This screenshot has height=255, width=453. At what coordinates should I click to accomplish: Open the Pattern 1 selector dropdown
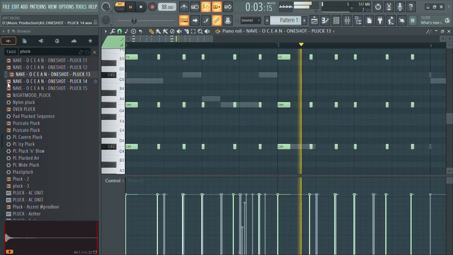click(x=286, y=20)
